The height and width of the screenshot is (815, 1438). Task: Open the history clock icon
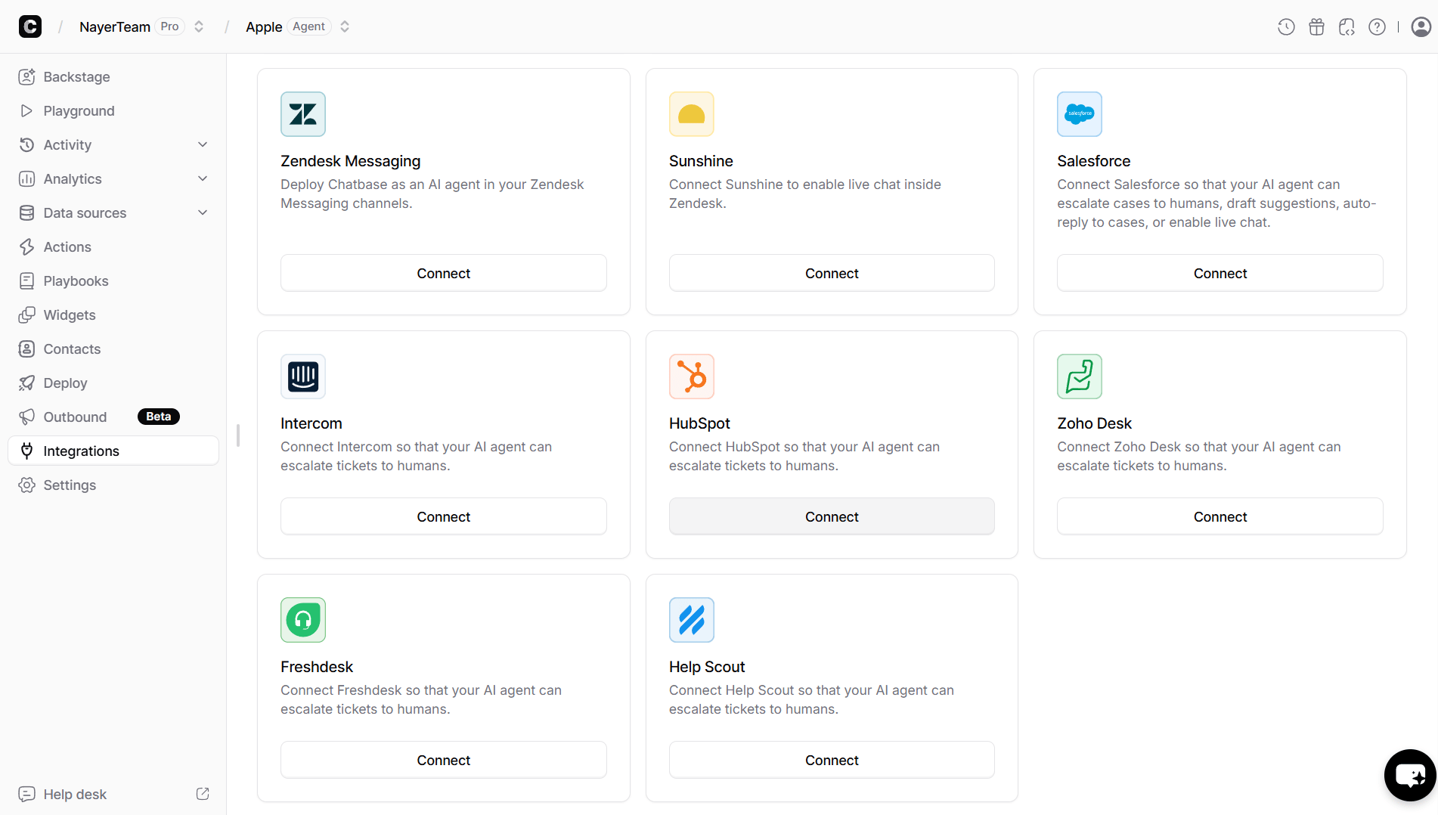pos(1286,27)
